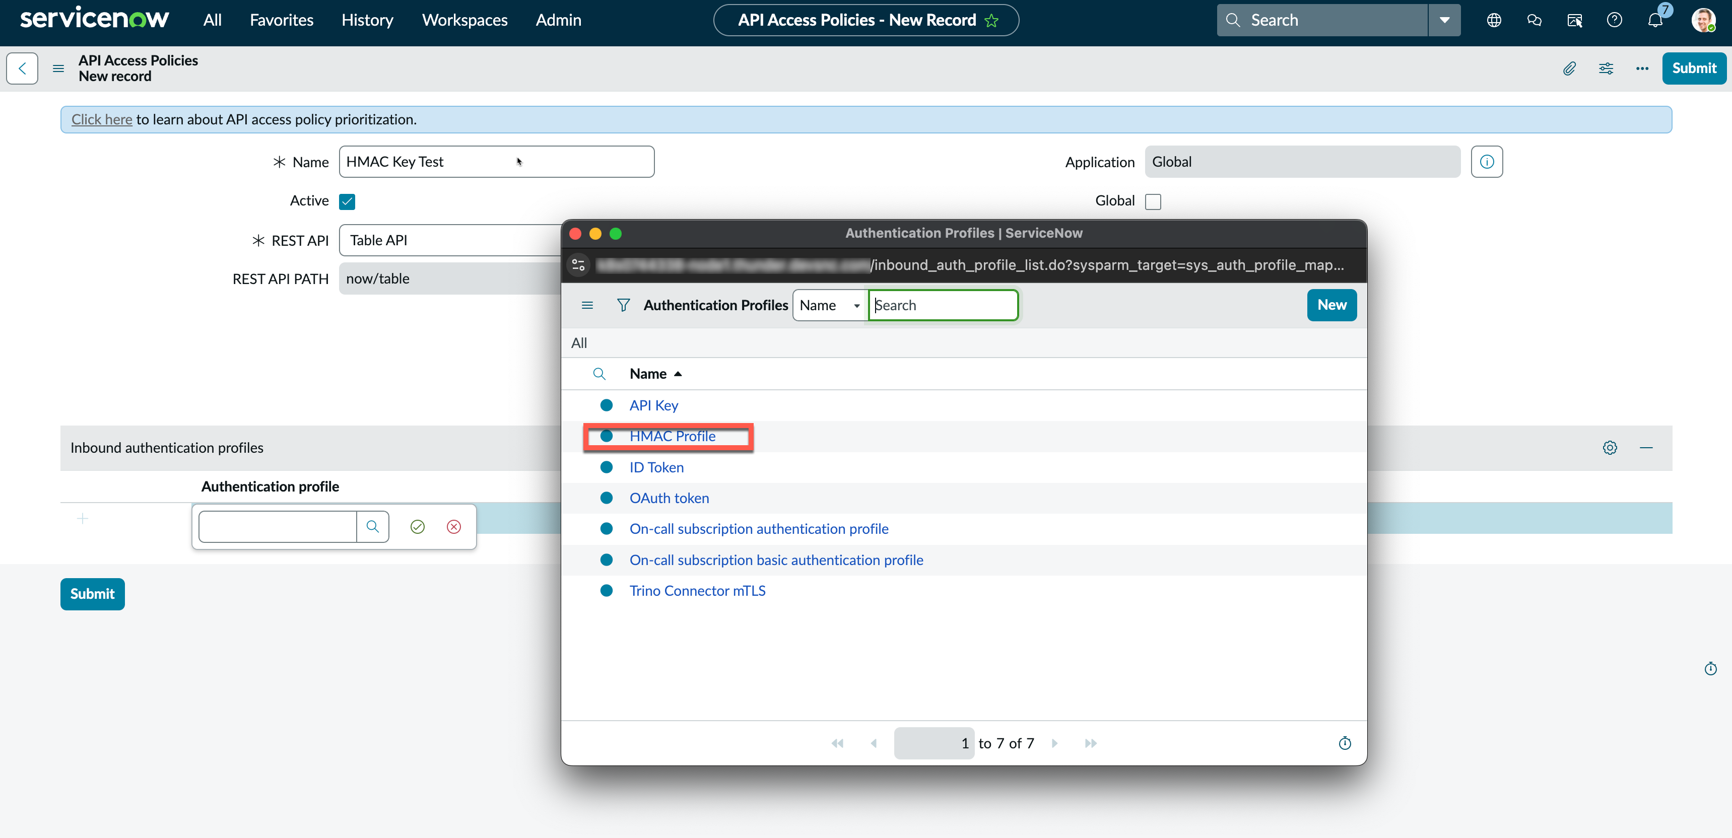Click the column search magnifier in popup

point(599,374)
